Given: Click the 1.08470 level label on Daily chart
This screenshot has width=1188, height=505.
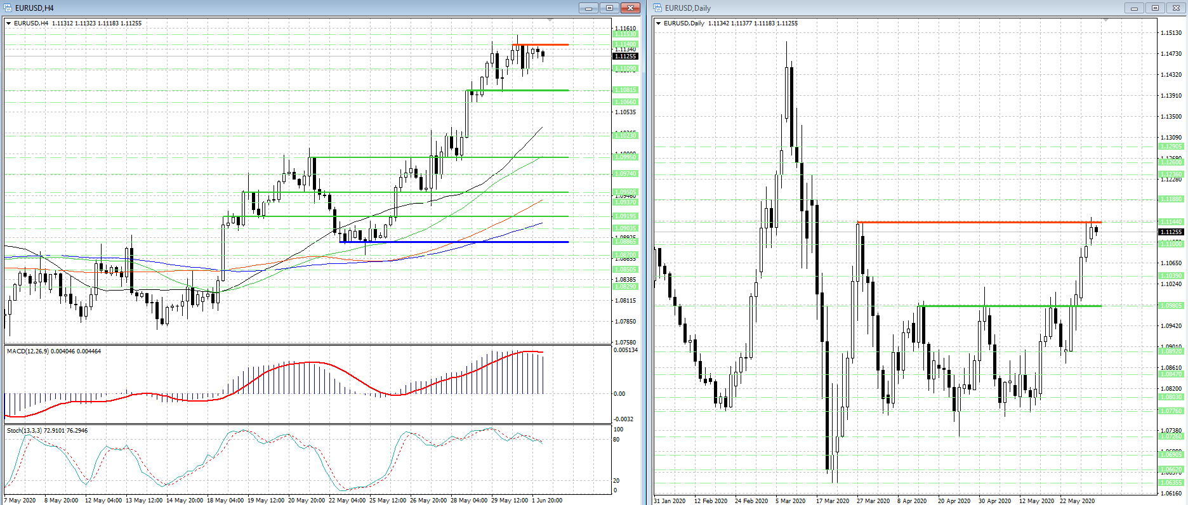Looking at the screenshot, I should (x=1171, y=374).
